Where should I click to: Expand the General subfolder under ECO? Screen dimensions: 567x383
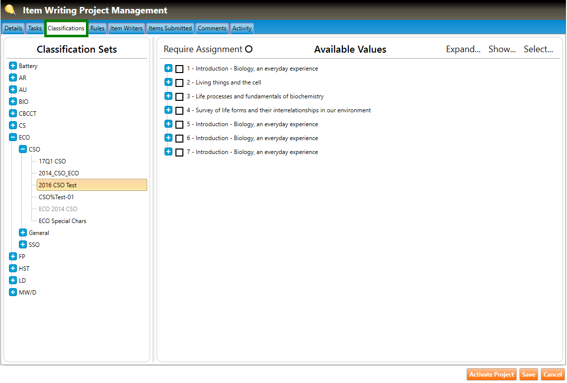(x=23, y=233)
